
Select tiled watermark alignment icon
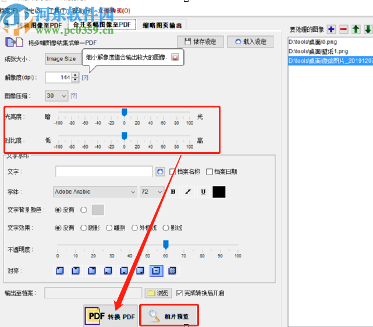pos(172,271)
